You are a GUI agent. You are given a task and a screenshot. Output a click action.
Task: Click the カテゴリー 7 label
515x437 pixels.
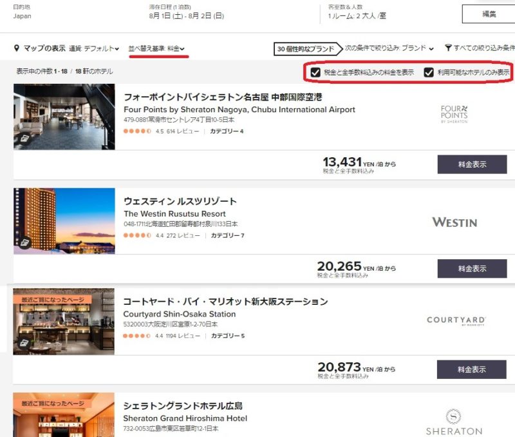[x=227, y=235]
